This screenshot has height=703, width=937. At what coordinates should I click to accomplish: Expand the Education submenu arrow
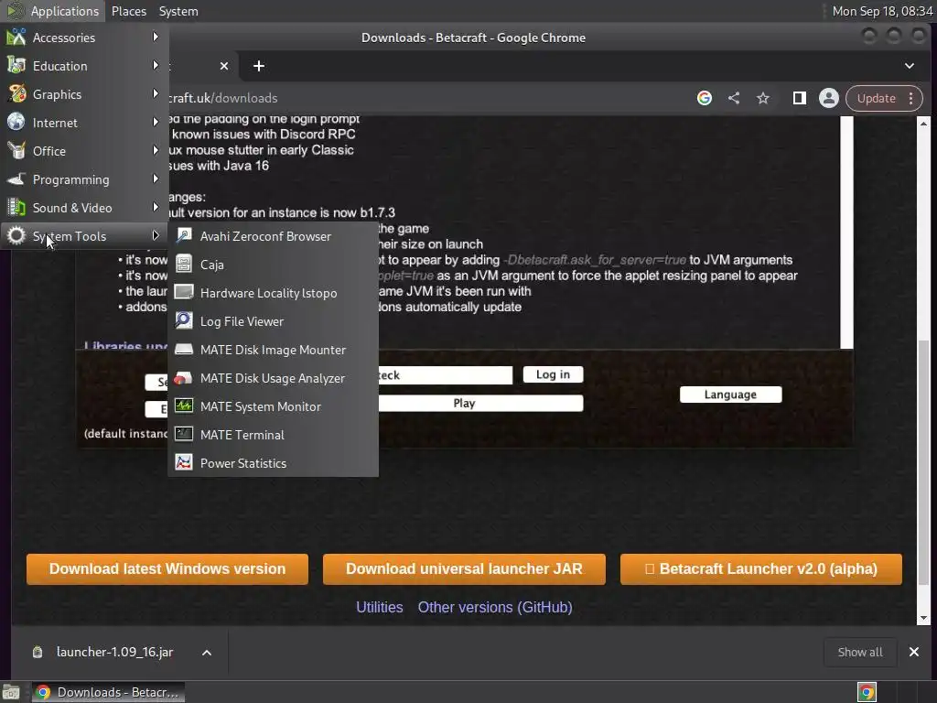tap(156, 65)
